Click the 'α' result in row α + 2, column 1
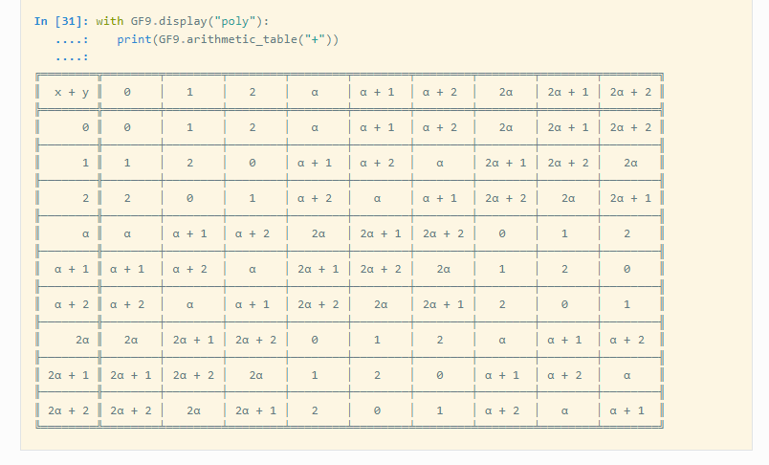 tap(189, 304)
